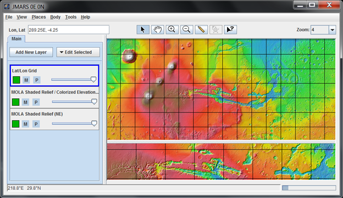343x198 pixels.
Task: Open the Edit Selected dropdown button
Action: [78, 52]
